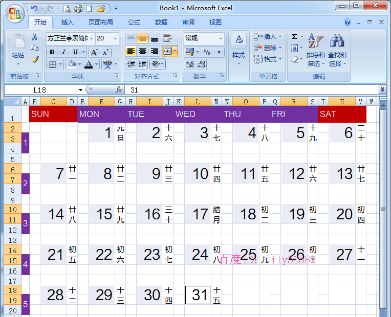Open 排序和筛选 sort and filter menu
391x317 pixels.
[x=315, y=50]
